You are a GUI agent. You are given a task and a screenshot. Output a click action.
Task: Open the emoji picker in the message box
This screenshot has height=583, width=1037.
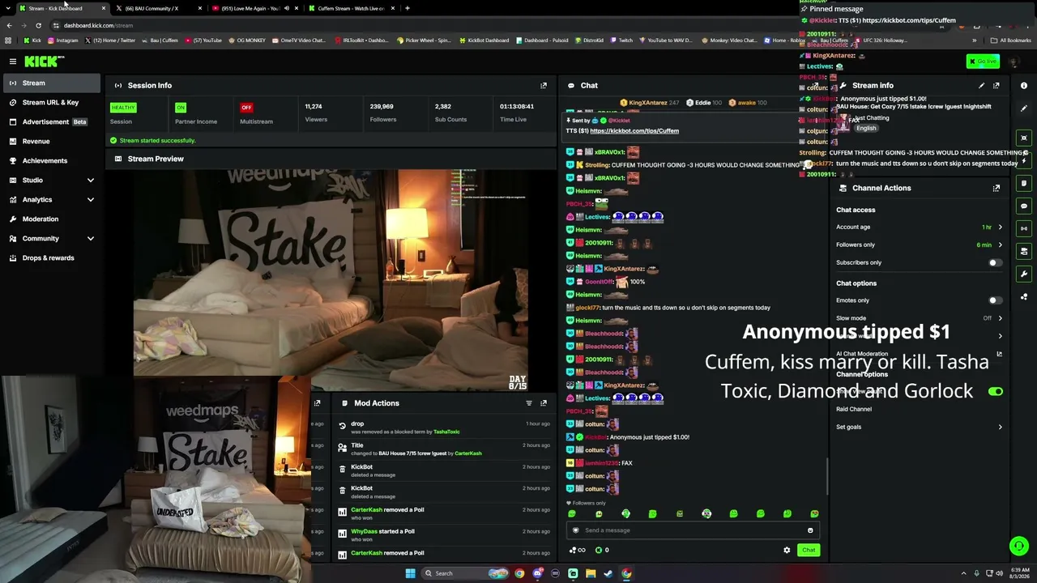810,530
